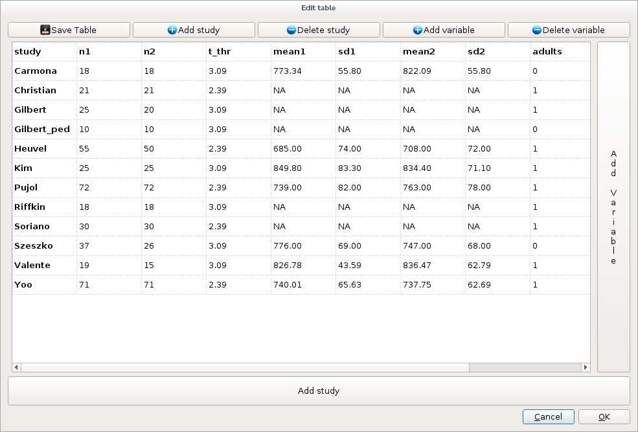Image resolution: width=638 pixels, height=432 pixels.
Task: Click the study column header
Action: click(29, 52)
